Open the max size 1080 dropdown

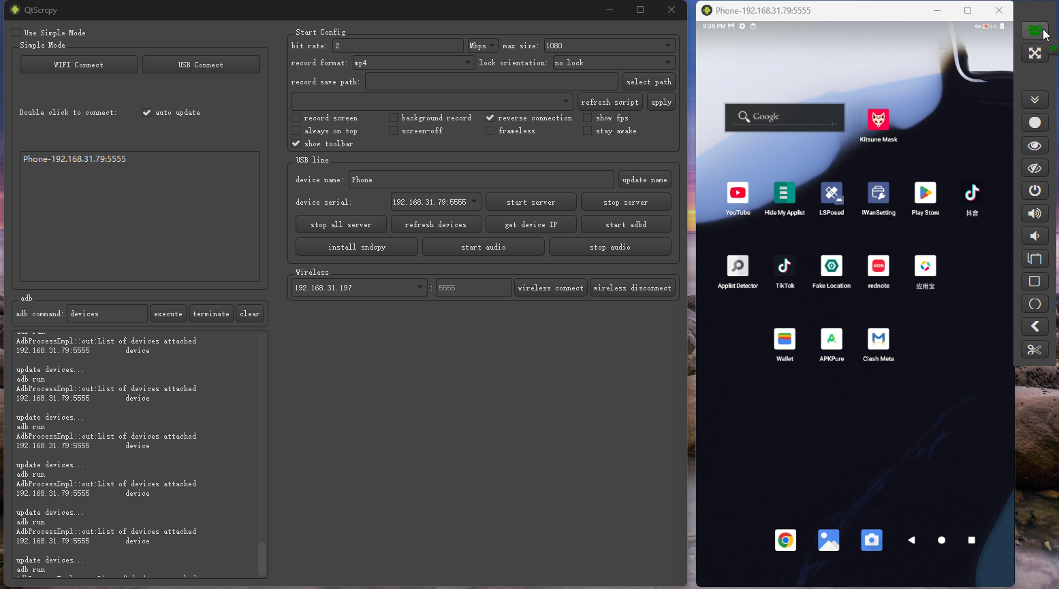(610, 46)
